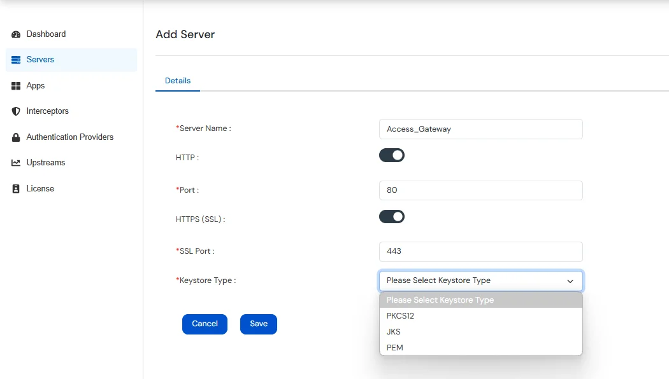This screenshot has height=379, width=669.
Task: Switch to the Details tab
Action: click(x=178, y=81)
